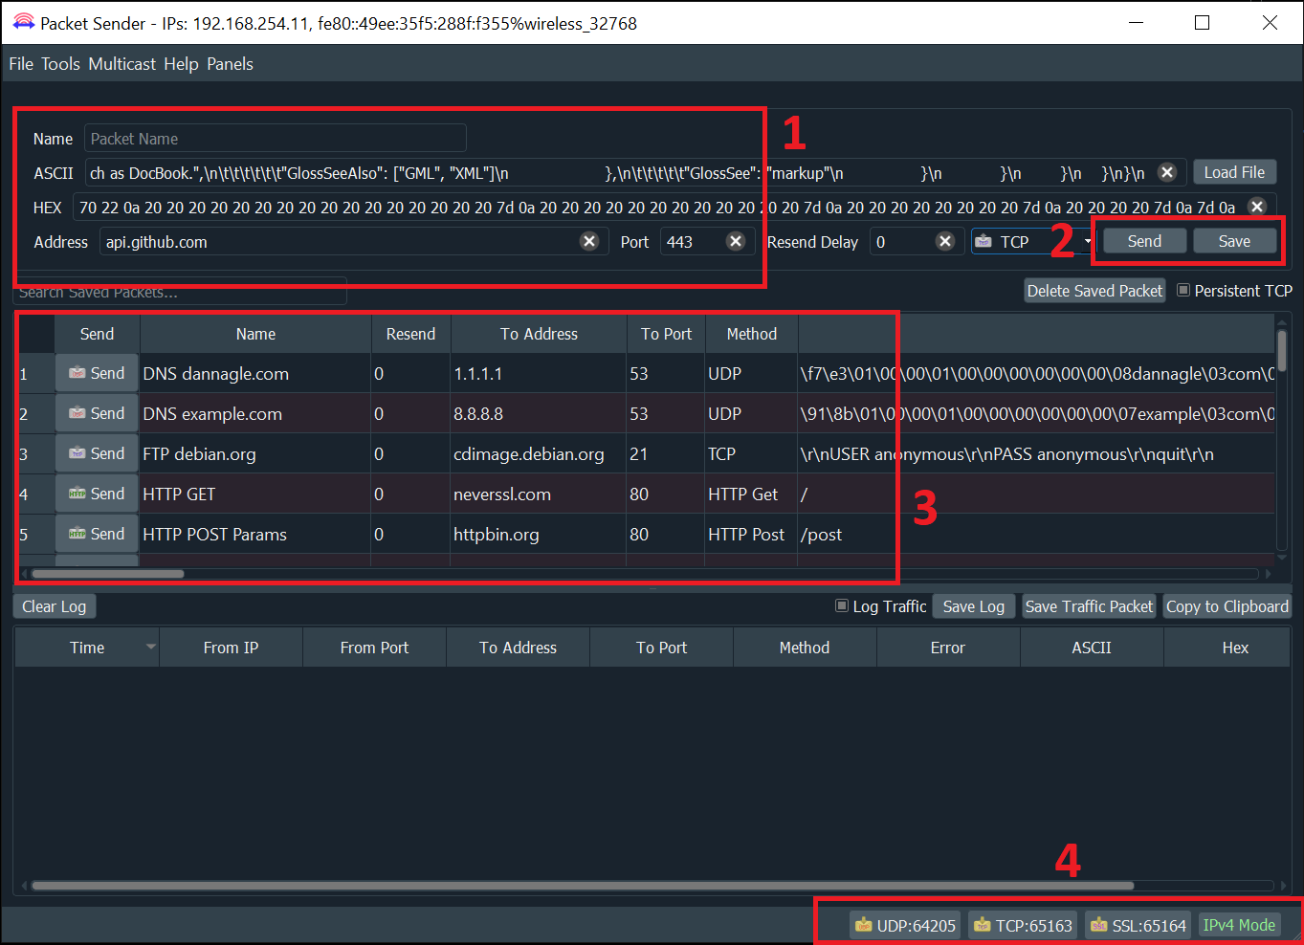The height and width of the screenshot is (945, 1304).
Task: Click the TCP:65163 padlock status icon
Action: [982, 925]
